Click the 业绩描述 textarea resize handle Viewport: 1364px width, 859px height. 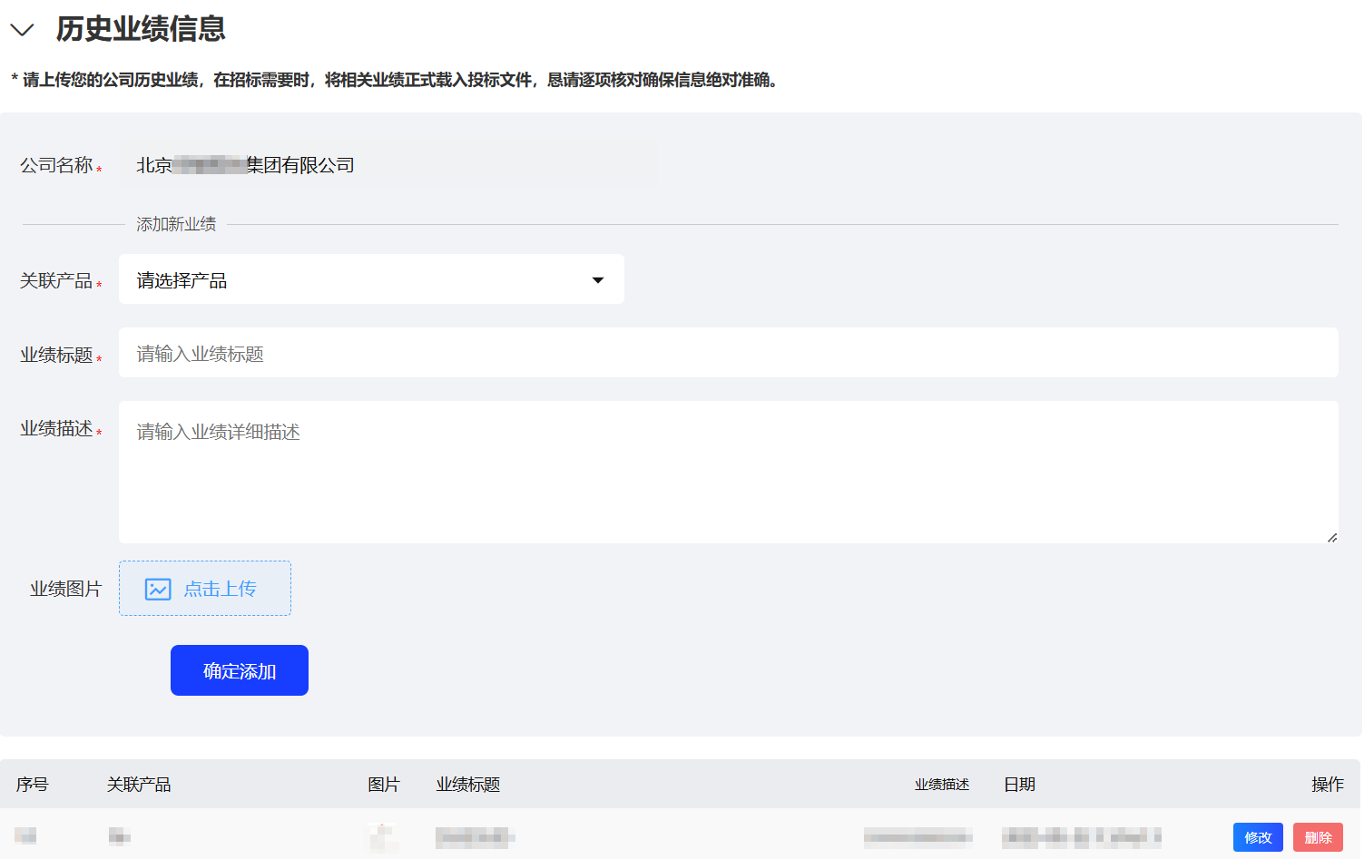coord(1331,538)
